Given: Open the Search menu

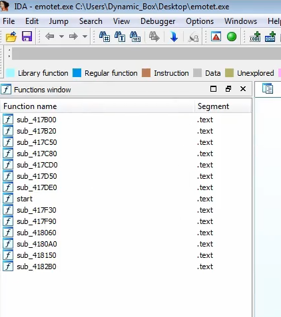Looking at the screenshot, I should click(x=91, y=21).
